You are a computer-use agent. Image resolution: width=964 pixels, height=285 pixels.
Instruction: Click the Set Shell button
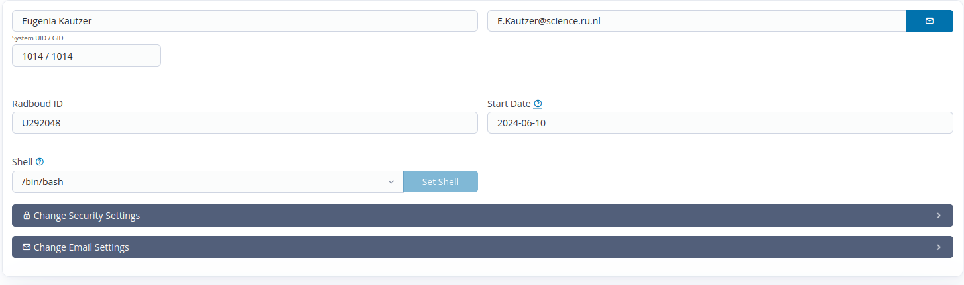pos(440,182)
